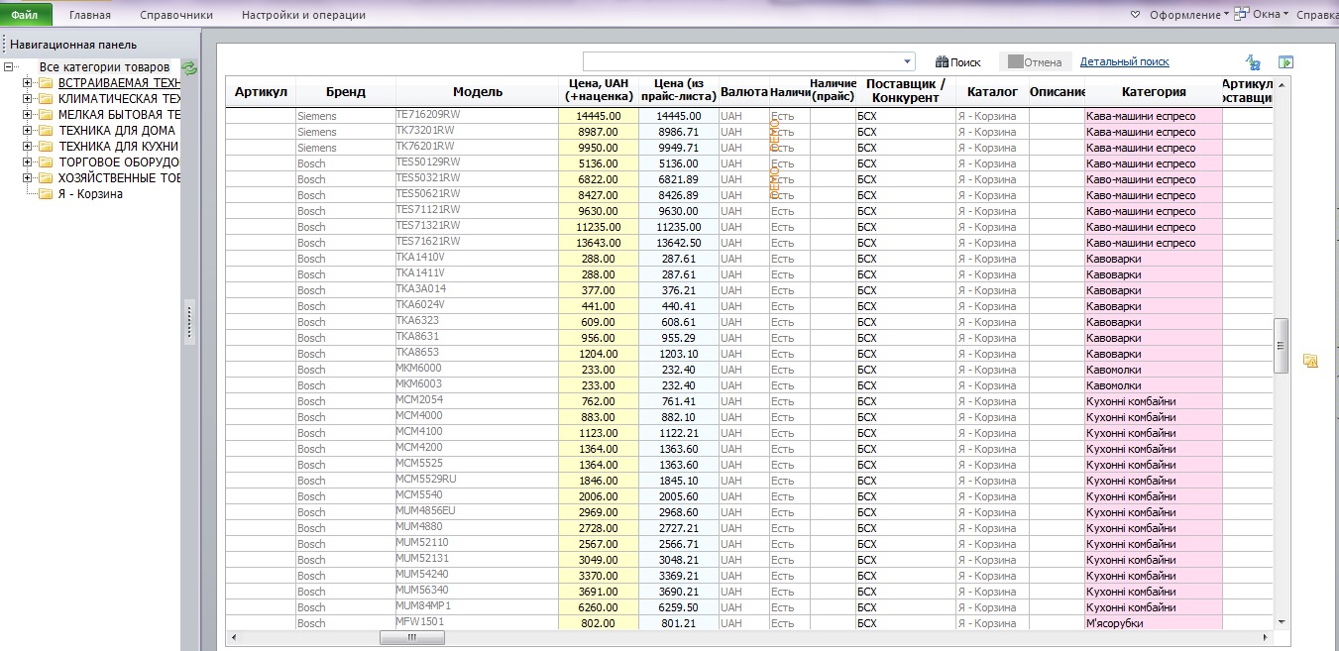Image resolution: width=1339 pixels, height=651 pixels.
Task: Click the Отмена button
Action: (1035, 62)
